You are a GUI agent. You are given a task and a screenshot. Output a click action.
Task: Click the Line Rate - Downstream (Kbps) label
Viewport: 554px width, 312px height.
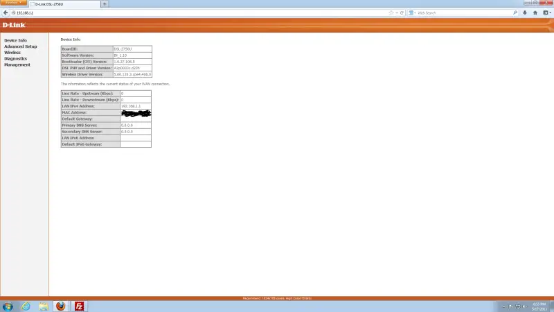click(x=91, y=100)
